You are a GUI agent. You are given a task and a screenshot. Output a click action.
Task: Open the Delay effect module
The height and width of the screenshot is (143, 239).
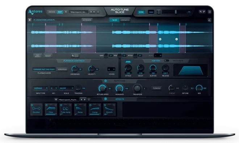(80, 109)
